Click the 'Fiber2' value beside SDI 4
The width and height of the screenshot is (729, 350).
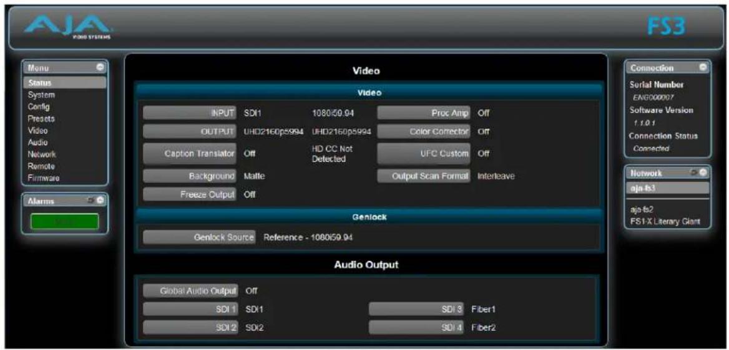pos(483,328)
